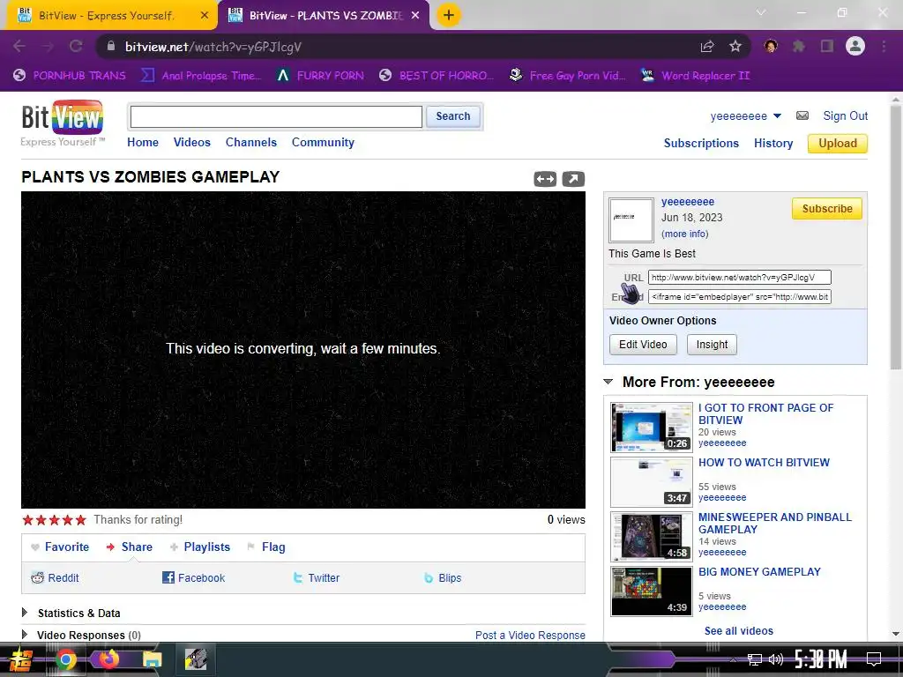The width and height of the screenshot is (903, 677).
Task: Switch to the BitView - Express Yourself tab
Action: pos(112,16)
